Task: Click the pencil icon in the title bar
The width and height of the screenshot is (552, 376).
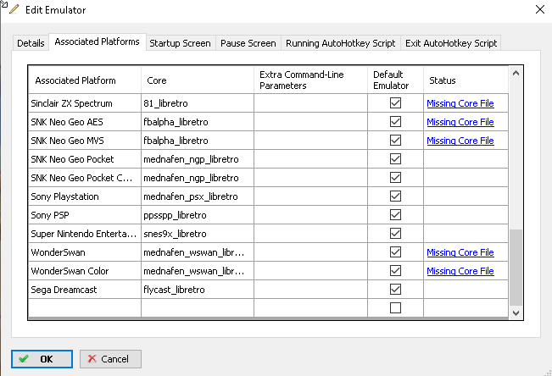Action: (14, 9)
